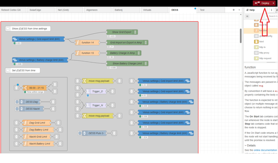Click the time range 06:00 - 21:15 node icon
Screen dimensions: 278x163
(x=25, y=88)
